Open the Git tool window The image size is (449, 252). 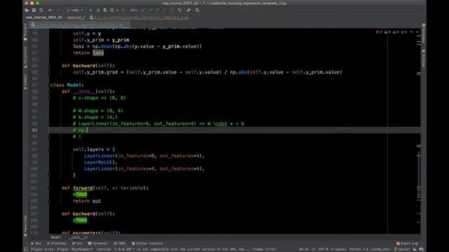click(x=77, y=244)
